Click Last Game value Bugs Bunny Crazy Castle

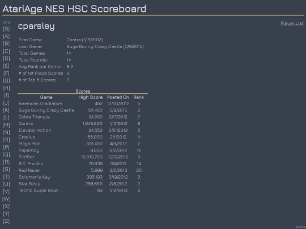(x=105, y=46)
